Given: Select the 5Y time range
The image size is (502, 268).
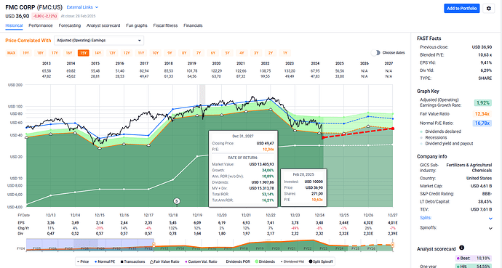Looking at the screenshot, I should tap(227, 53).
